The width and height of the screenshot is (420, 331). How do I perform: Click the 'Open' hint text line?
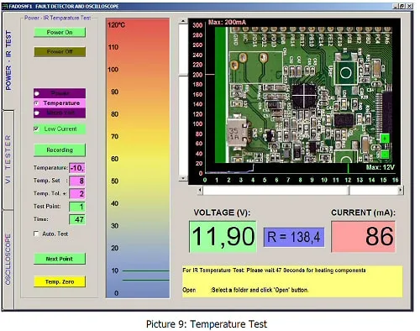pyautogui.click(x=245, y=290)
